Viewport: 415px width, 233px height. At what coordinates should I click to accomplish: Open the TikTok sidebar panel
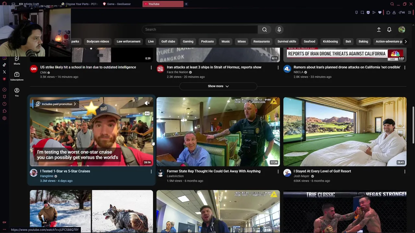click(x=4, y=65)
